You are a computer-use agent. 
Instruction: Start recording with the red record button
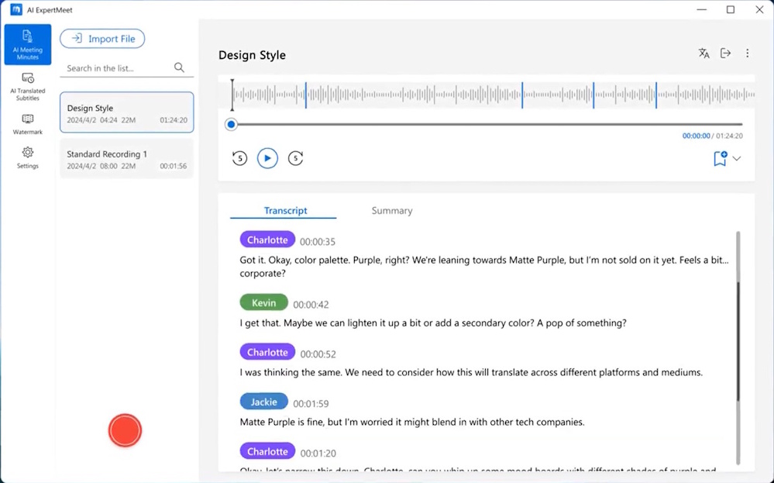click(x=125, y=430)
